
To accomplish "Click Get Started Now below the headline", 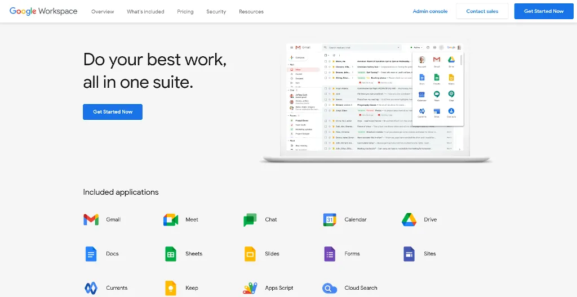I will 113,112.
